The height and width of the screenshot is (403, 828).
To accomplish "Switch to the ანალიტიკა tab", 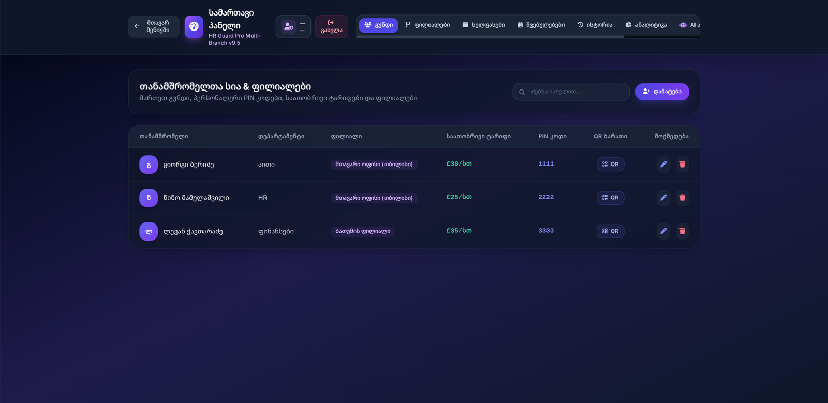I will 646,25.
